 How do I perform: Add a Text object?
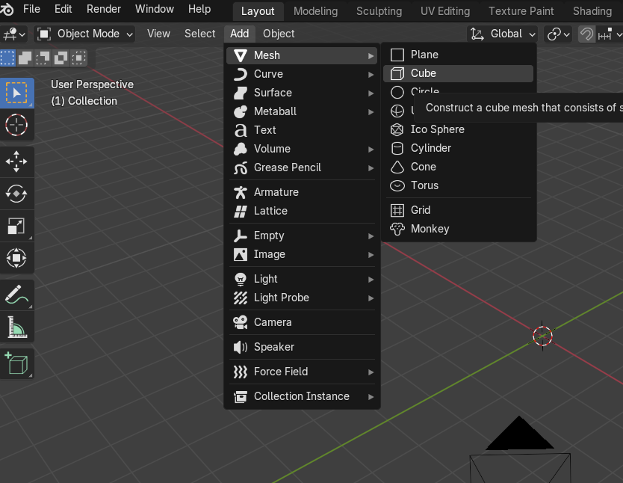pos(302,130)
